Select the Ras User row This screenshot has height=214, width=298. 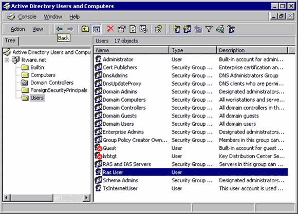191,172
